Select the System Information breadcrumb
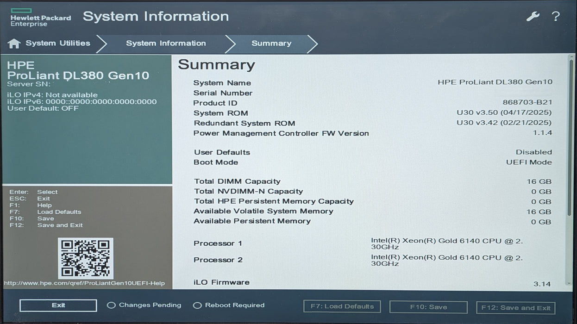The width and height of the screenshot is (577, 324). (166, 43)
